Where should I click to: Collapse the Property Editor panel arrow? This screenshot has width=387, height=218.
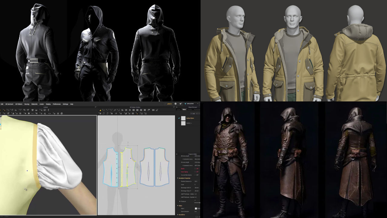coord(177,154)
